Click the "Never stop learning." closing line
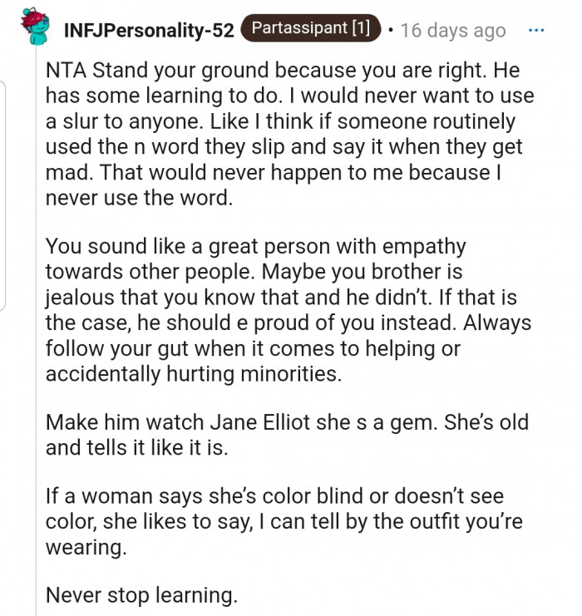 140,595
